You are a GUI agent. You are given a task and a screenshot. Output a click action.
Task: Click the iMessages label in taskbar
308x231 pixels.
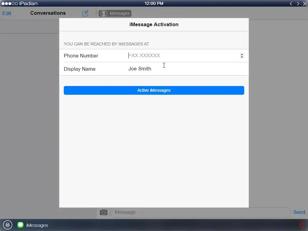(x=37, y=225)
